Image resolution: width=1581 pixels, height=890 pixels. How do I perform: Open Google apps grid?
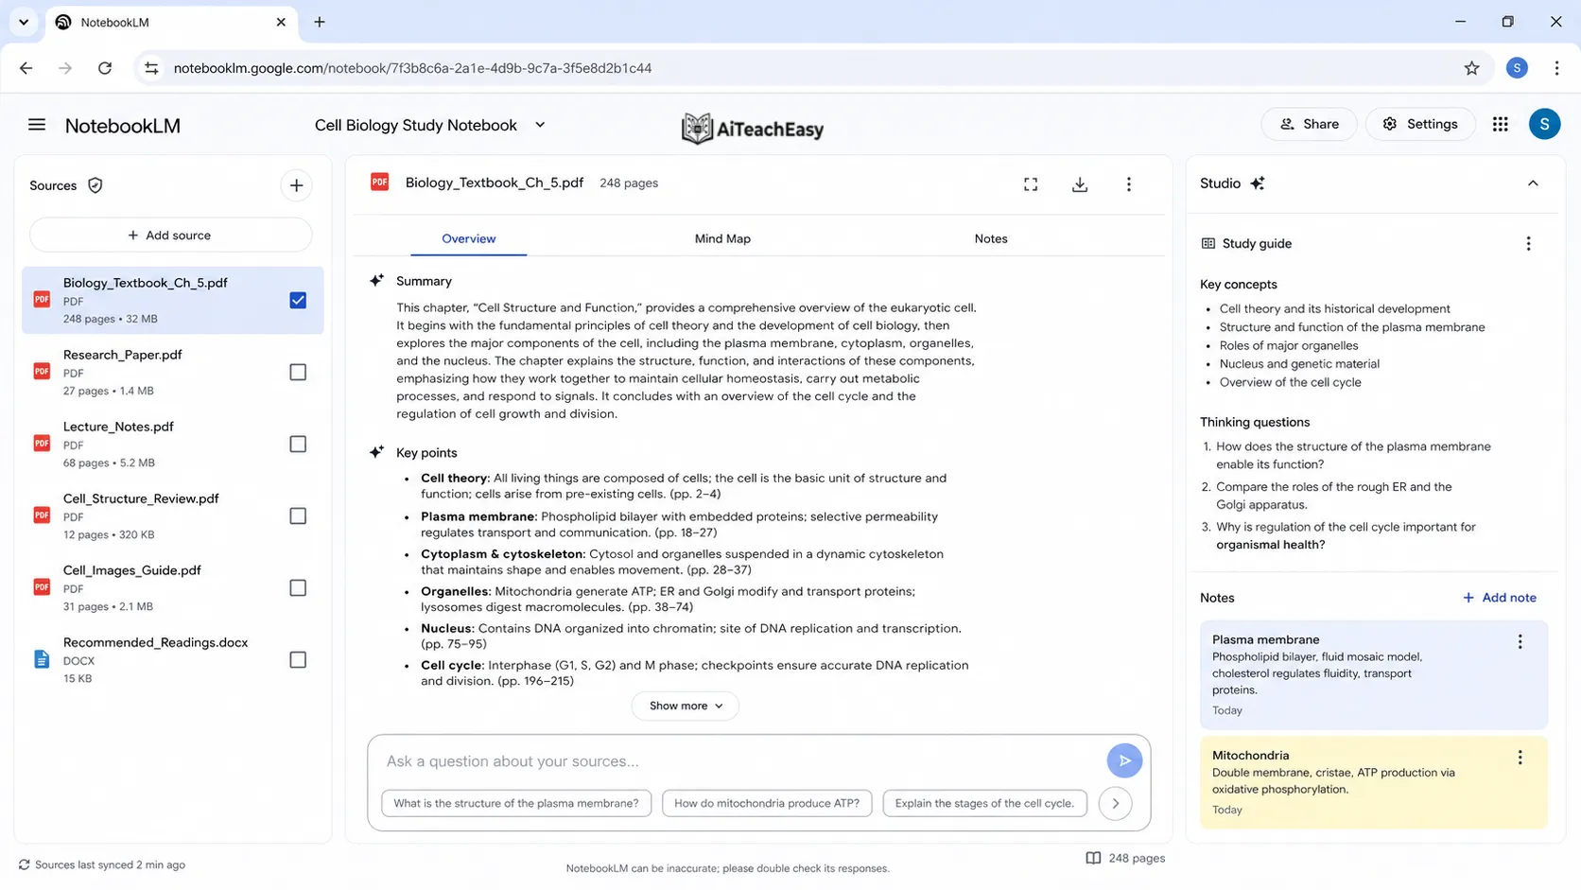1500,124
